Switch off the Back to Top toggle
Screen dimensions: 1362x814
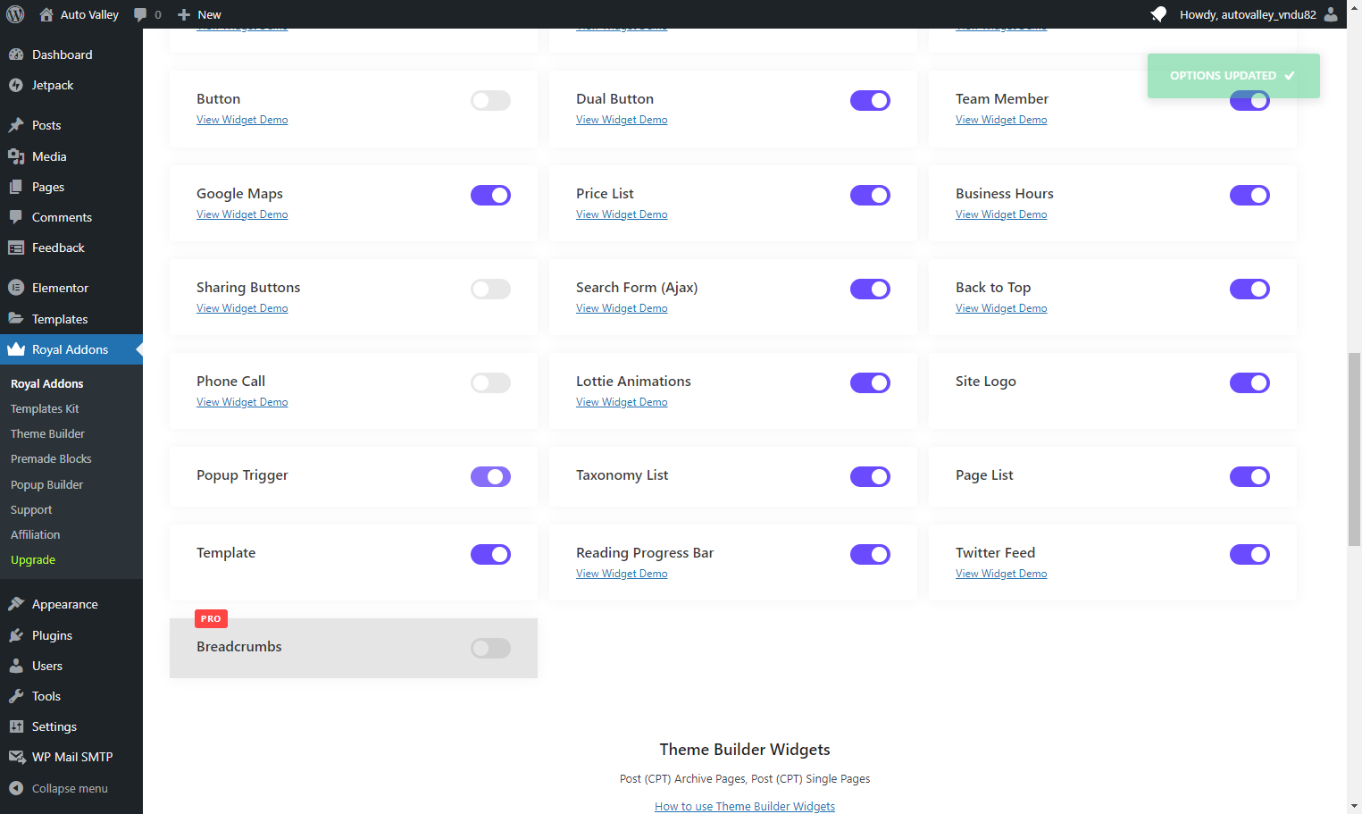(1249, 289)
